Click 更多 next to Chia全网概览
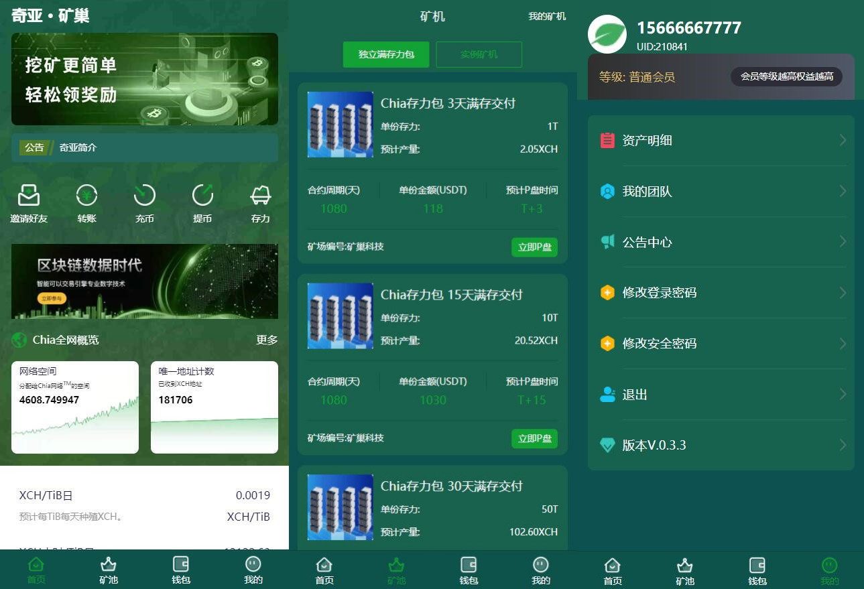864x589 pixels. click(267, 340)
